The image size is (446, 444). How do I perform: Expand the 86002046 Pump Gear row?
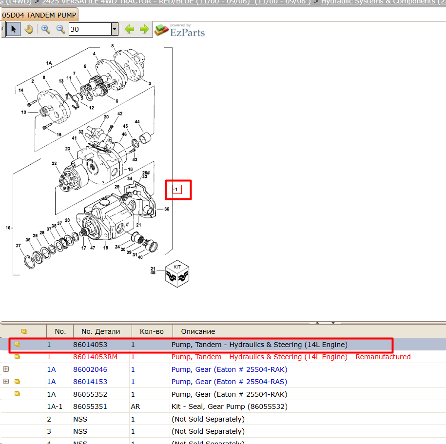pos(6,369)
